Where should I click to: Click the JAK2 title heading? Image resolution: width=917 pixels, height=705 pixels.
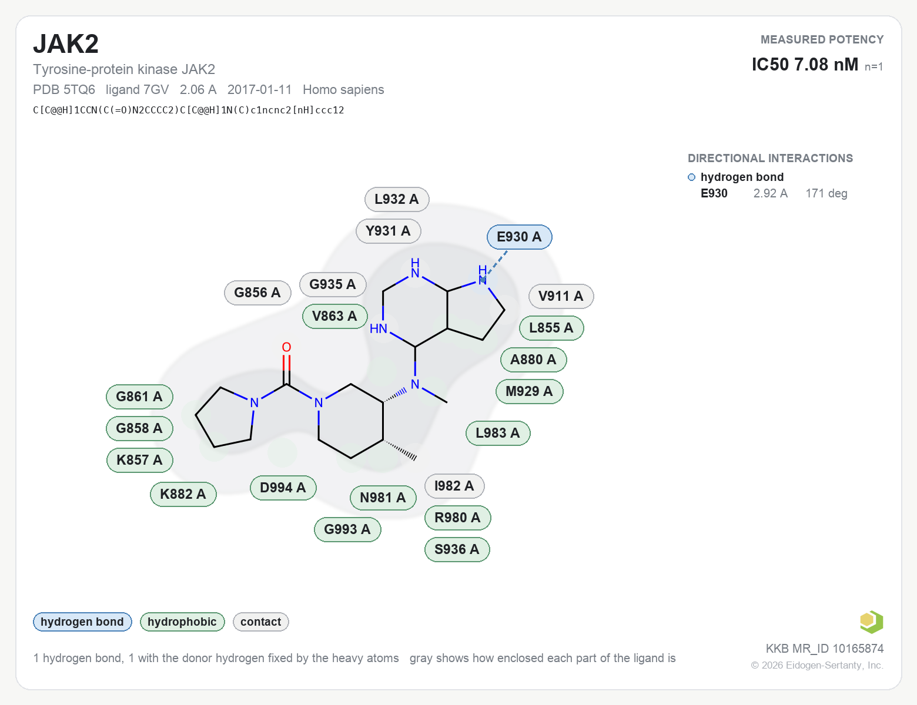click(66, 44)
